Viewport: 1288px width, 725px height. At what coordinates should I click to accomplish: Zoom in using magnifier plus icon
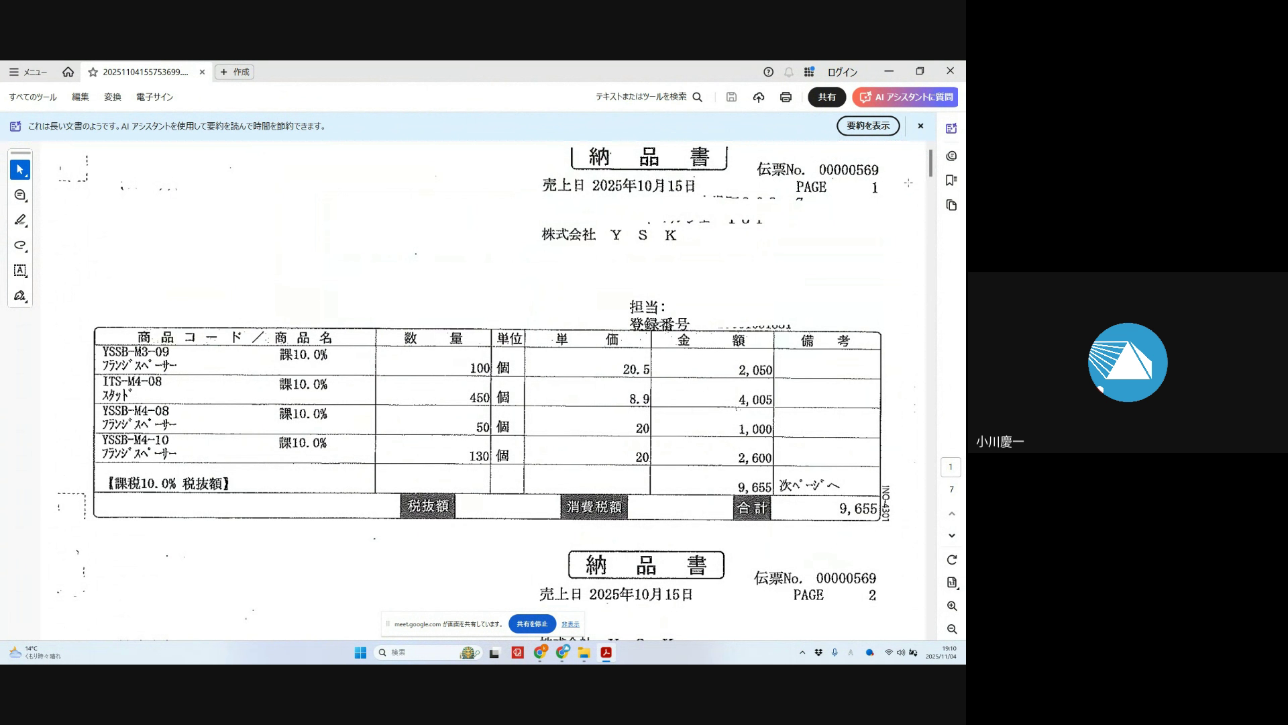[951, 606]
